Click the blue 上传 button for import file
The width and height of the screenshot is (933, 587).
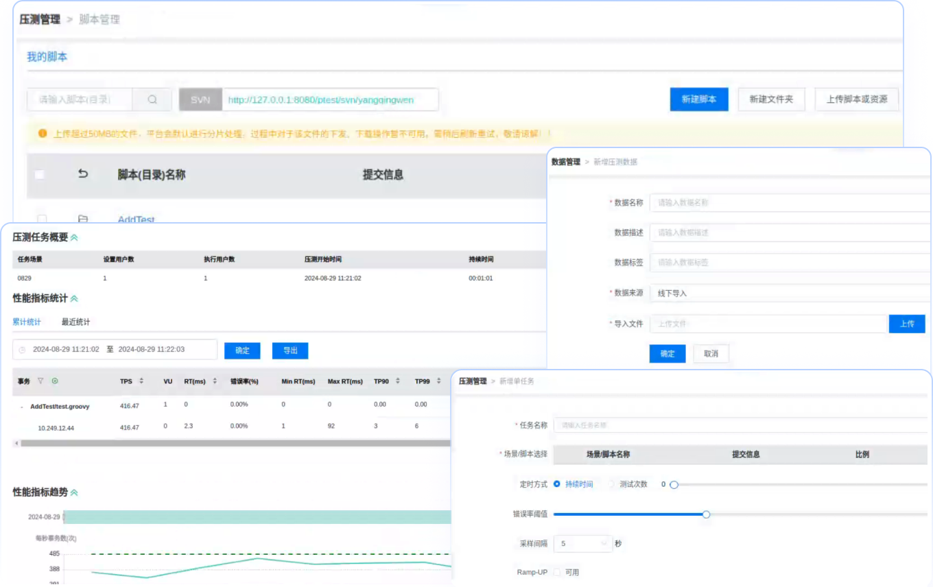[x=907, y=324]
